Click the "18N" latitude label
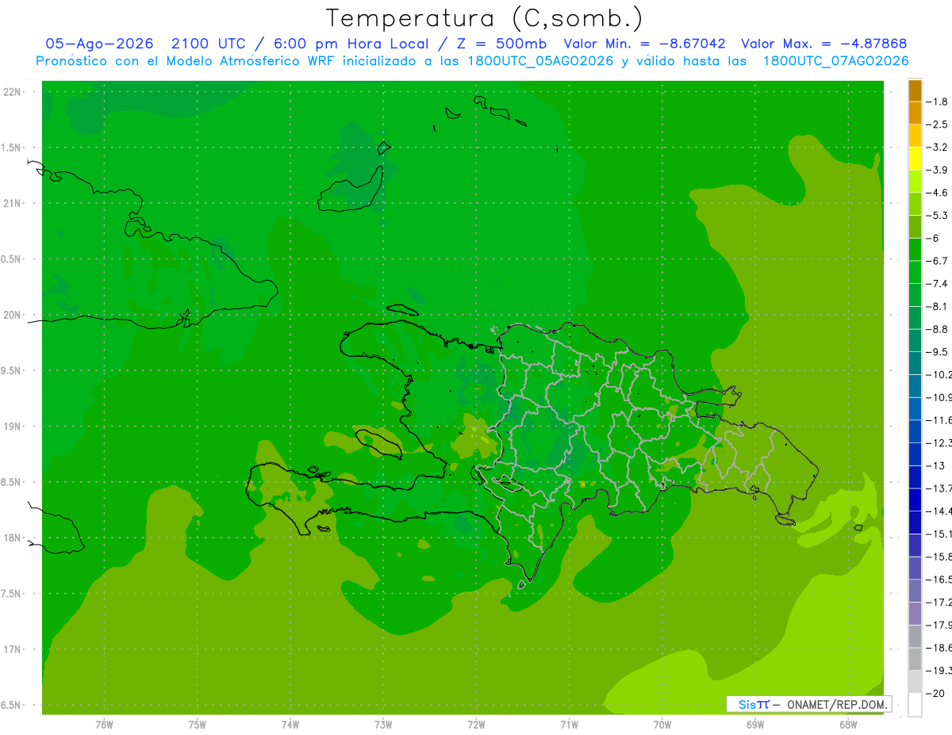952x735 pixels. click(12, 538)
